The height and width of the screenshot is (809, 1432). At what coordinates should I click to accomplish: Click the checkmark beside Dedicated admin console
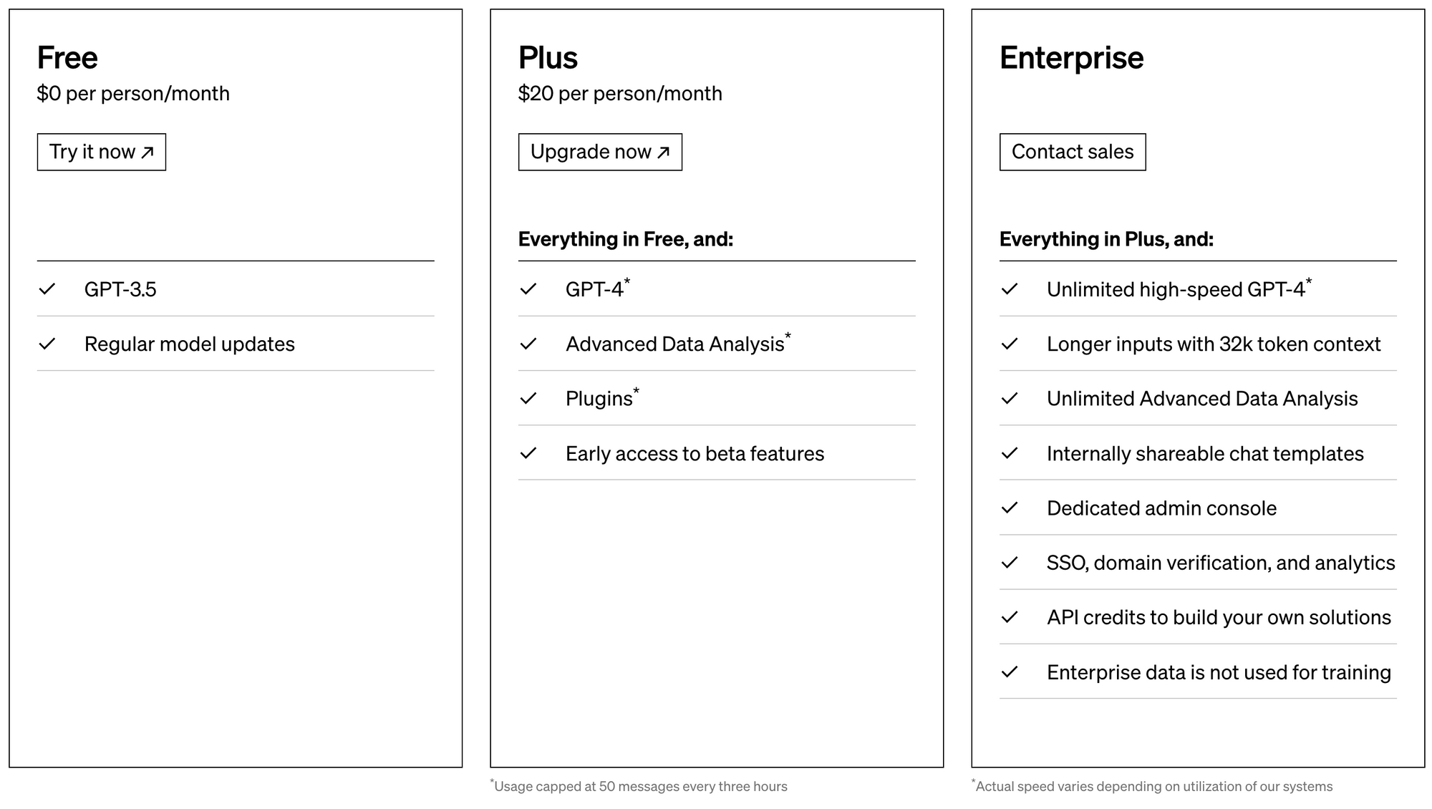pyautogui.click(x=1010, y=508)
